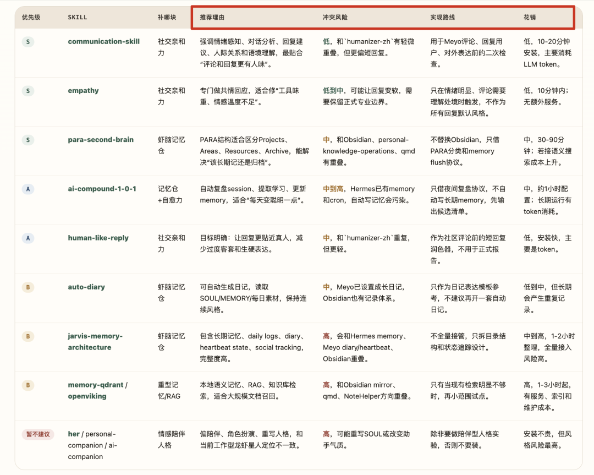594x475 pixels.
Task: Click the S badge for para-second-brain
Action: tap(28, 140)
